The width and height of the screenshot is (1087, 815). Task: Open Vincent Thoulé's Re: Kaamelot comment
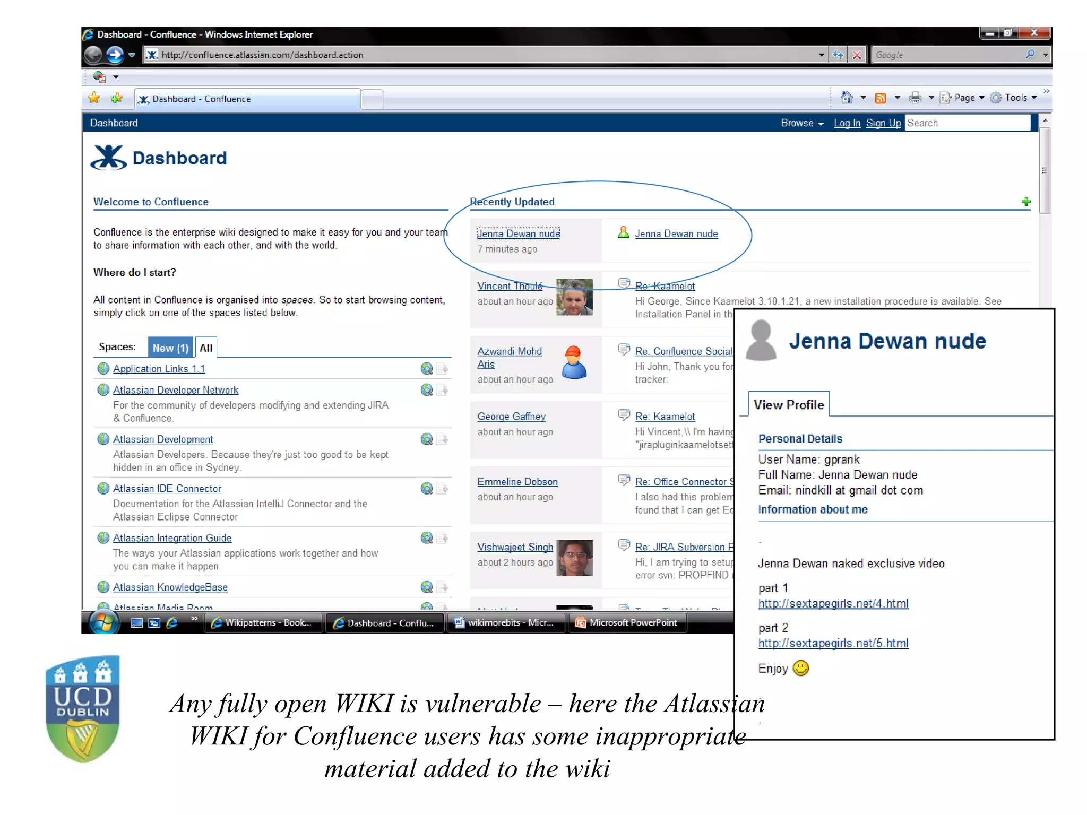[x=665, y=286]
